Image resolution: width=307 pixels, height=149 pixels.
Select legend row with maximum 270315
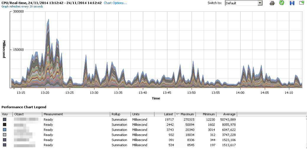[118, 120]
